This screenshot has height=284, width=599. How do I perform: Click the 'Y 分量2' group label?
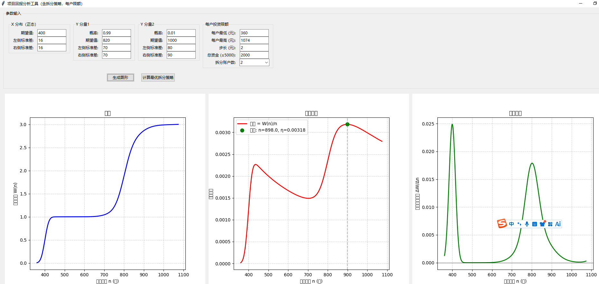147,24
